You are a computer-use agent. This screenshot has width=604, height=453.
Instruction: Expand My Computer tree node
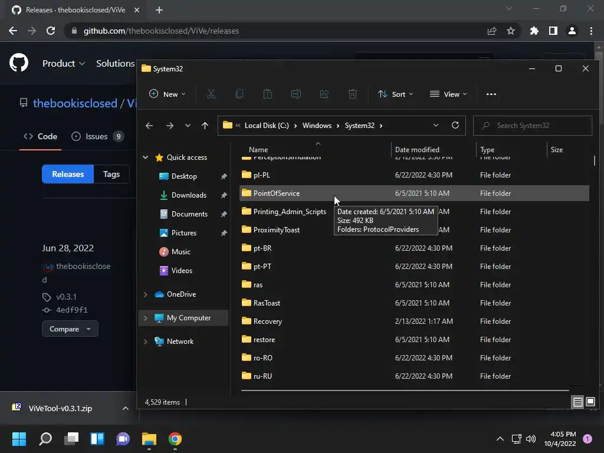pos(146,318)
